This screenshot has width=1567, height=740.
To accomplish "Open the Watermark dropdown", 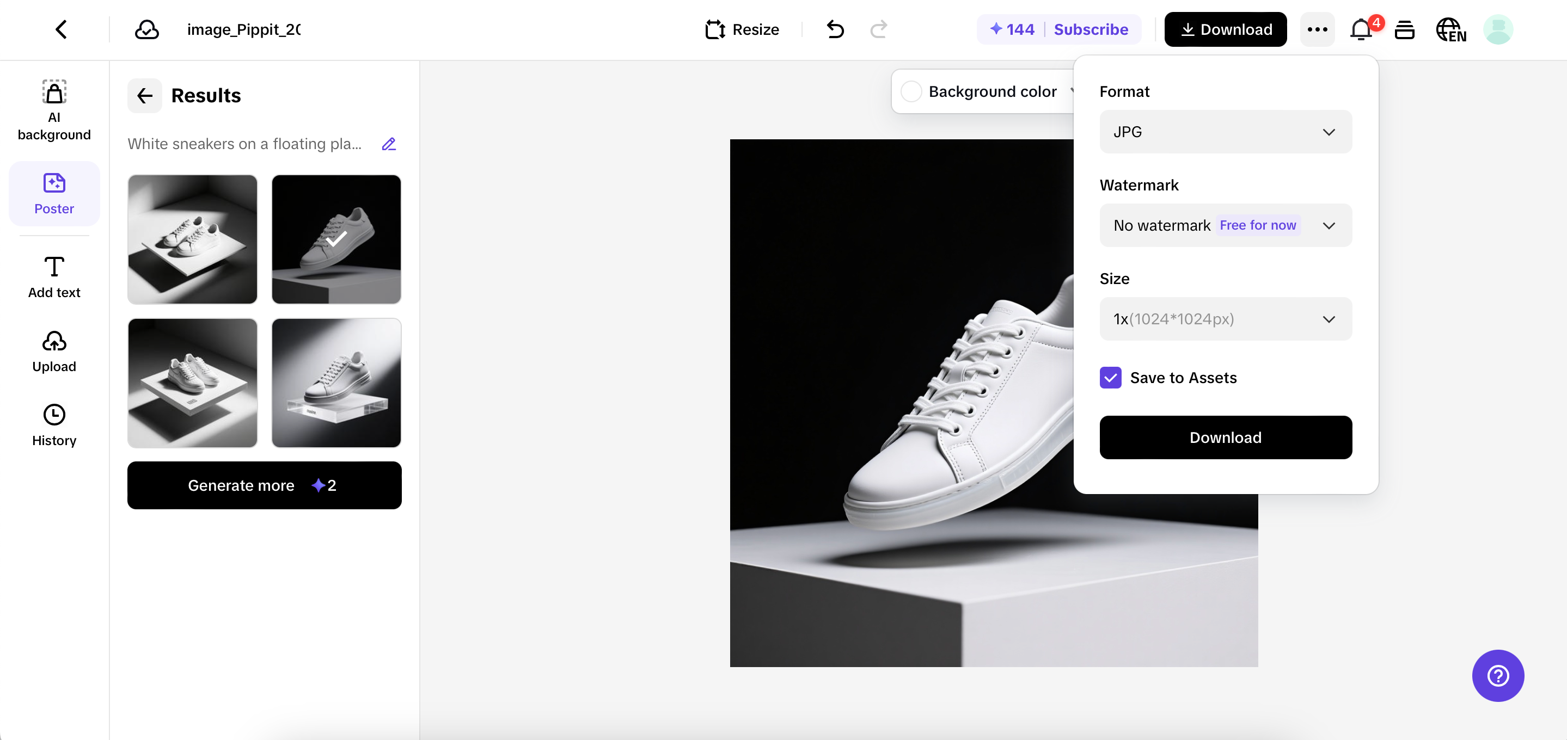I will click(1225, 225).
